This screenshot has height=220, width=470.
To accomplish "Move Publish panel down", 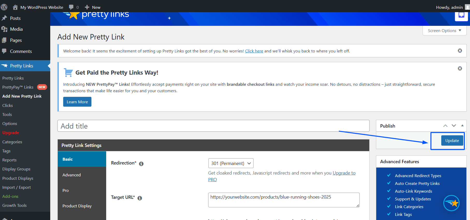I will pyautogui.click(x=454, y=126).
